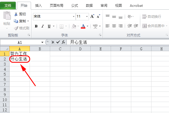Decrease font size with small A
Viewport: 169px width, 113px height.
pyautogui.click(x=98, y=16)
